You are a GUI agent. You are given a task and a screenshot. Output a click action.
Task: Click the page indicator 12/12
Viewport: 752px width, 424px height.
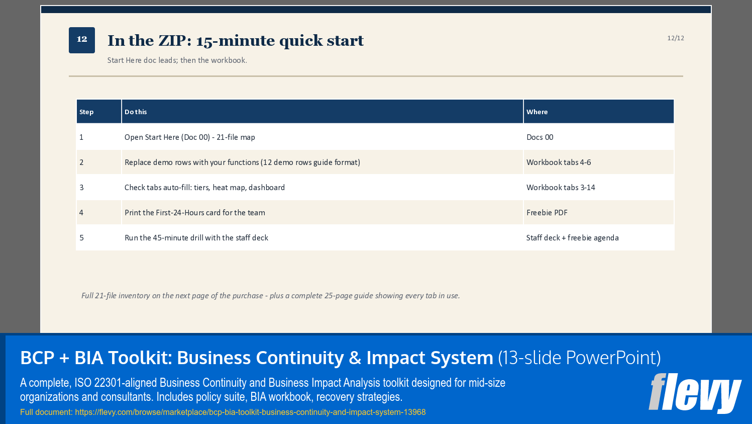pyautogui.click(x=676, y=38)
